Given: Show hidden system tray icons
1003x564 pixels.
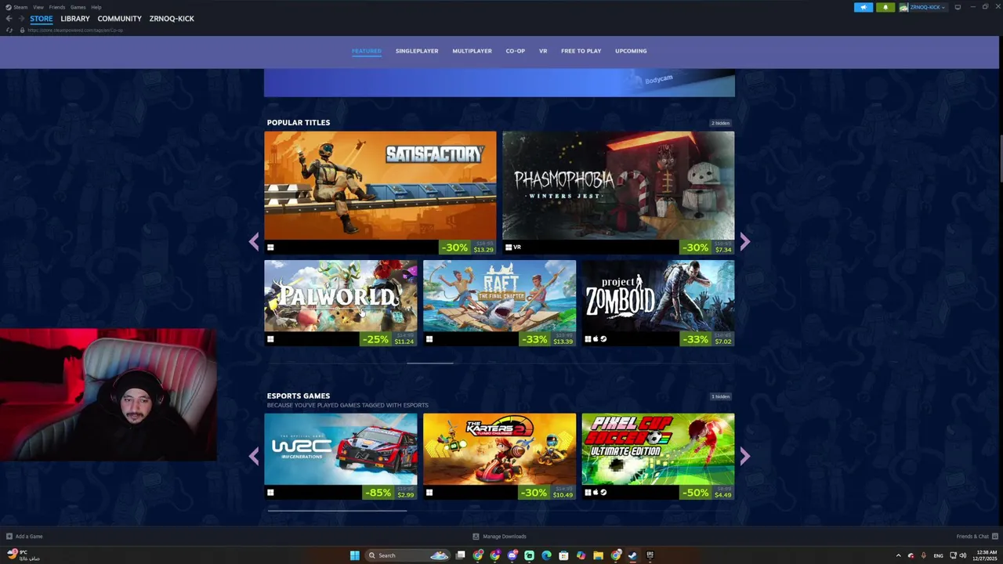Looking at the screenshot, I should pos(898,555).
